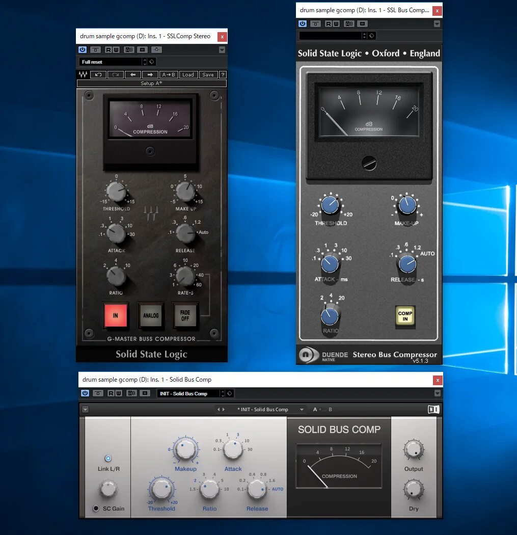Viewport: 517px width, 535px height.
Task: Toggle the yellow COMP IN button
Action: (405, 316)
